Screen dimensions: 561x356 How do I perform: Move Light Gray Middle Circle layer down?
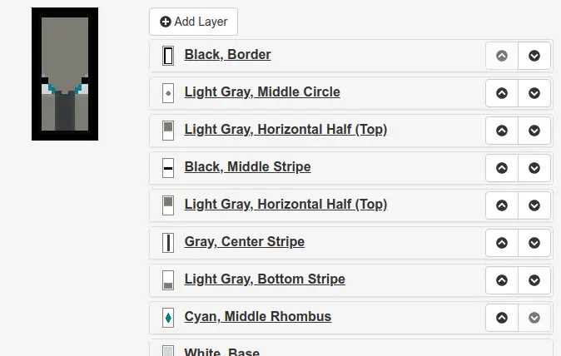(x=534, y=93)
